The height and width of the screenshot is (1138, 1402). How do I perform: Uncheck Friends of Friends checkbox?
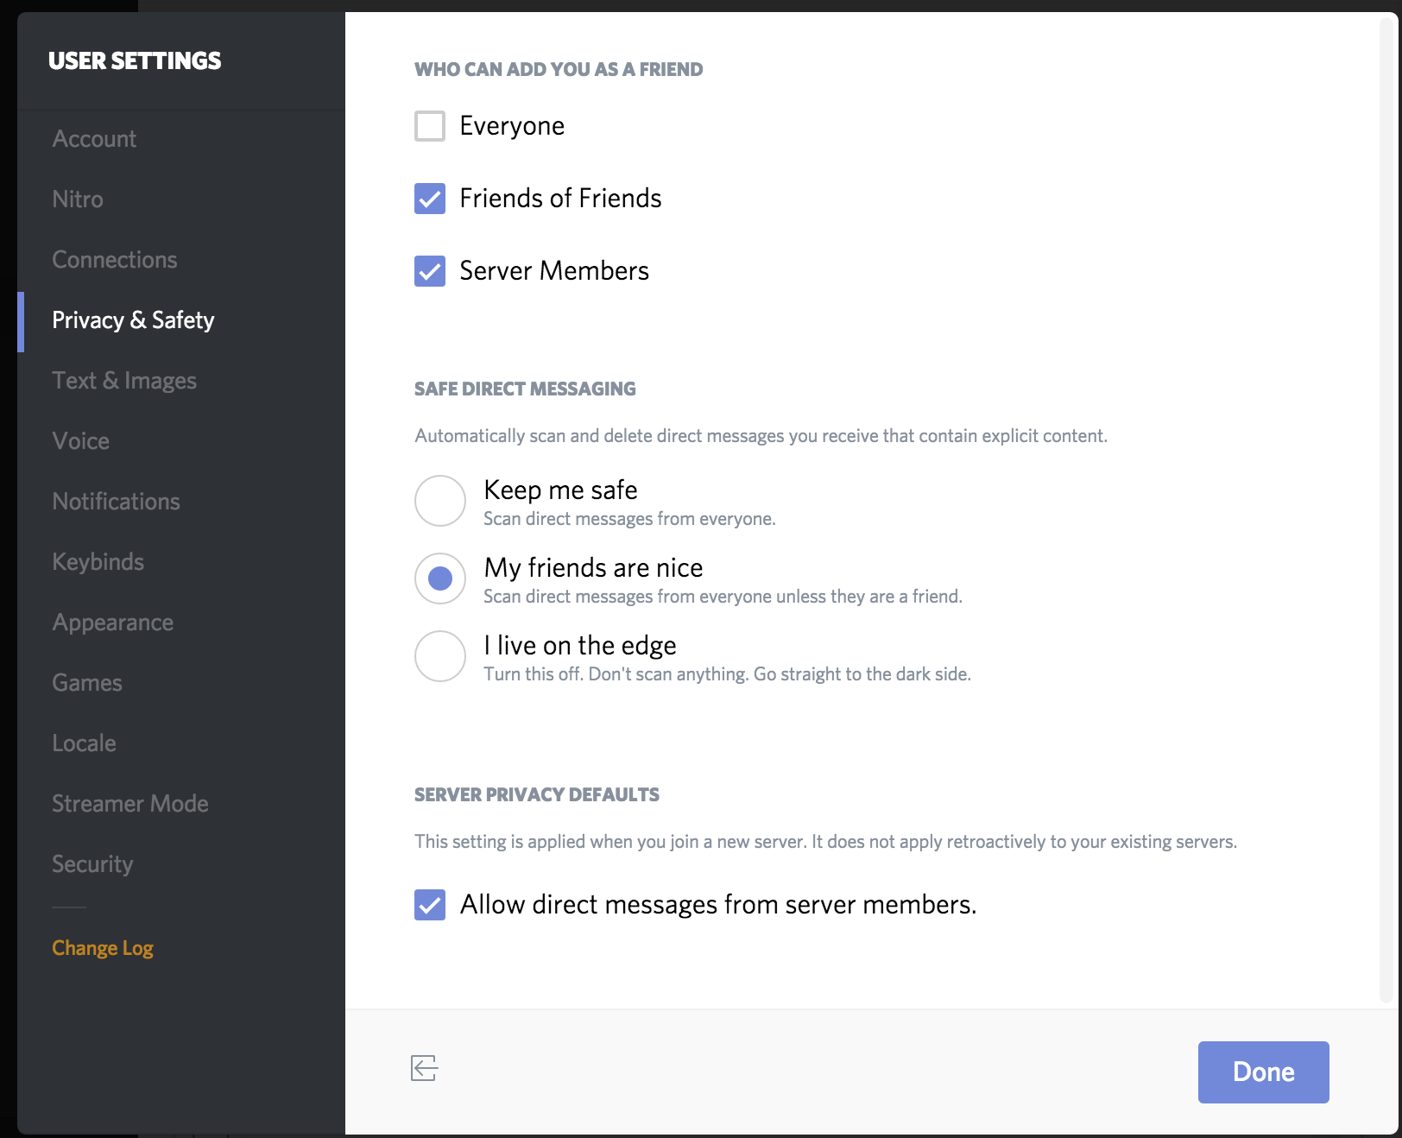coord(430,199)
